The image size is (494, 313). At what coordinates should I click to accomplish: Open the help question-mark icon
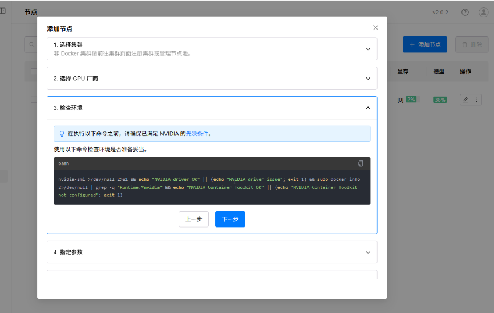(465, 13)
